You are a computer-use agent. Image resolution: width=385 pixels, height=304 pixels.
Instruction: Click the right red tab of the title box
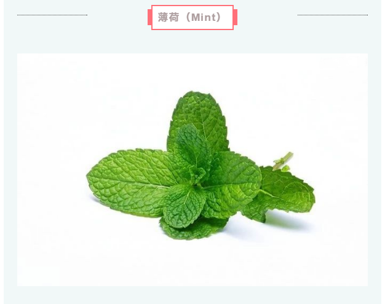[235, 17]
